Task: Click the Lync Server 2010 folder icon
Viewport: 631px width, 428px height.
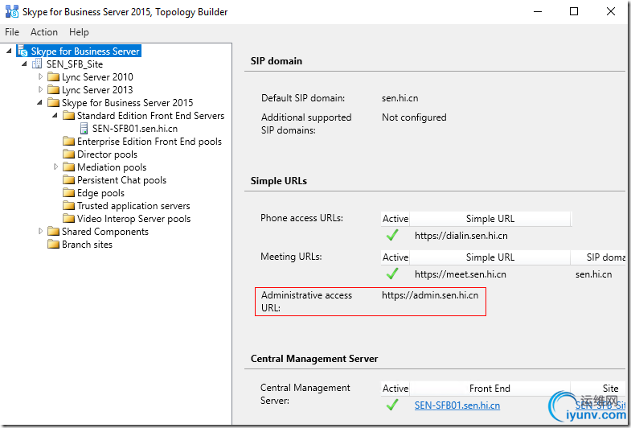Action: pyautogui.click(x=53, y=77)
